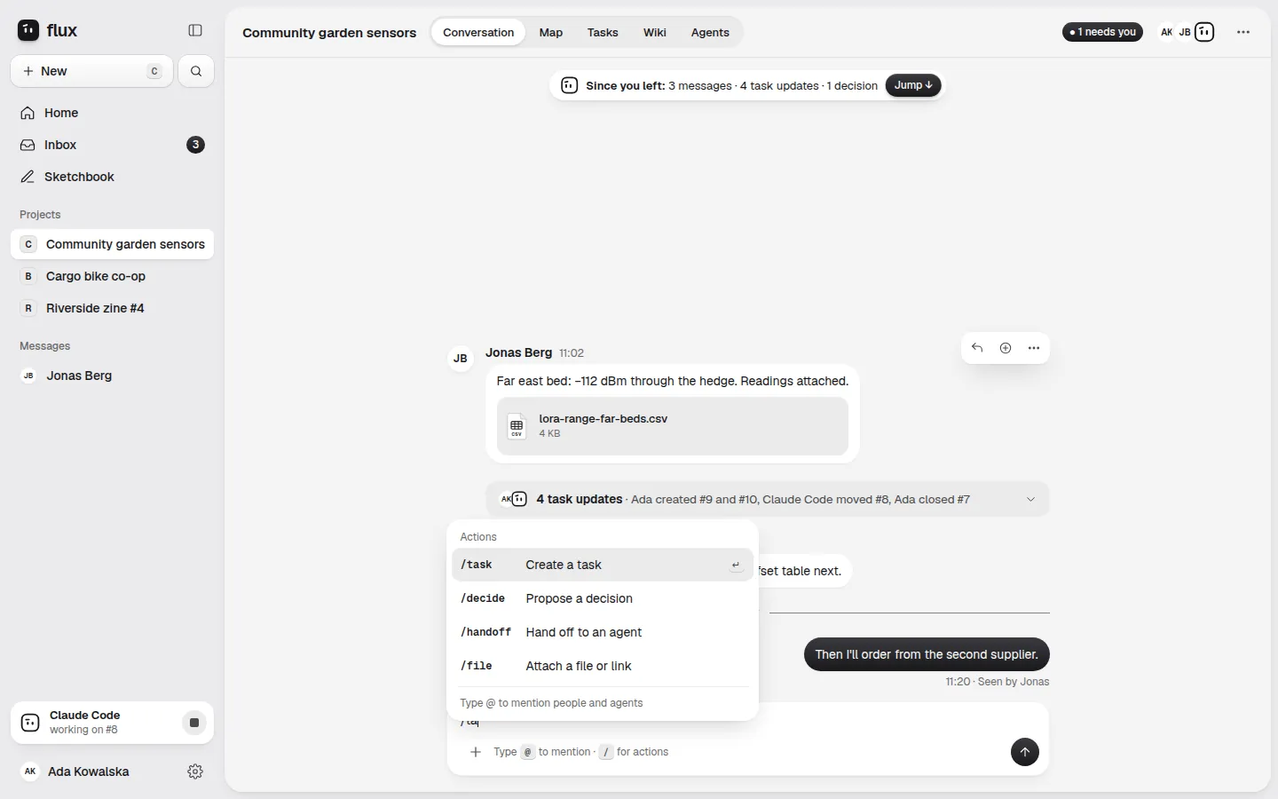The height and width of the screenshot is (799, 1278).
Task: Switch to the Wiki tab
Action: click(655, 32)
